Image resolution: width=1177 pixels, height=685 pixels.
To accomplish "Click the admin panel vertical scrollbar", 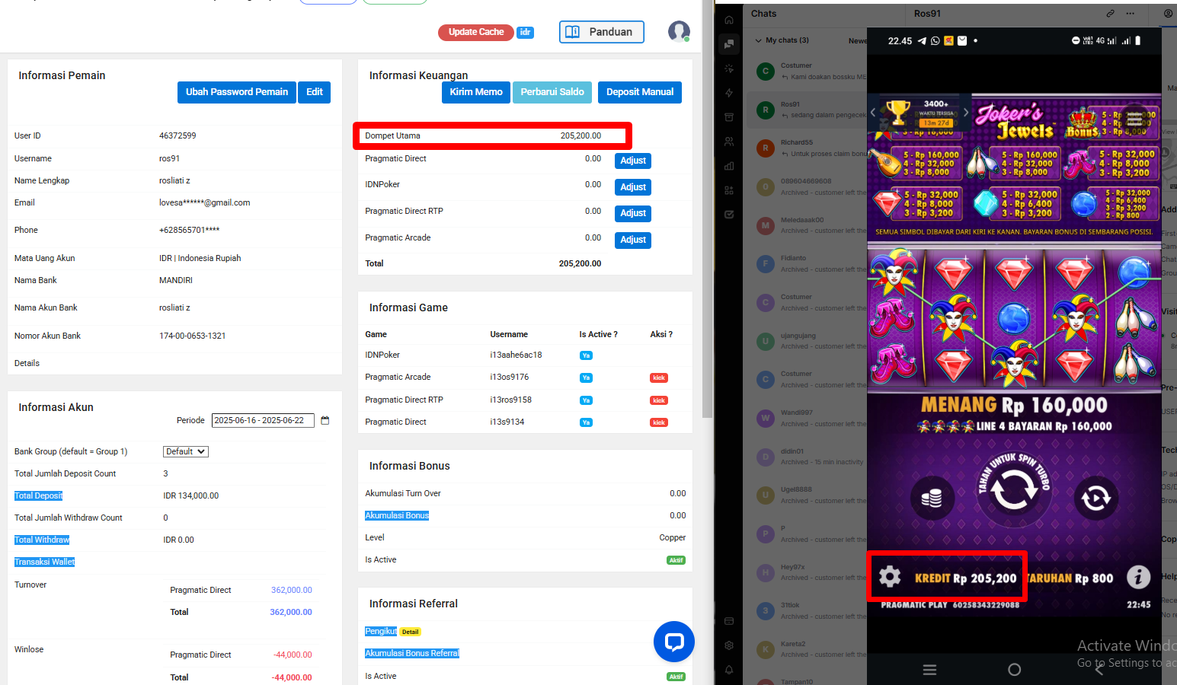I will coord(708,209).
